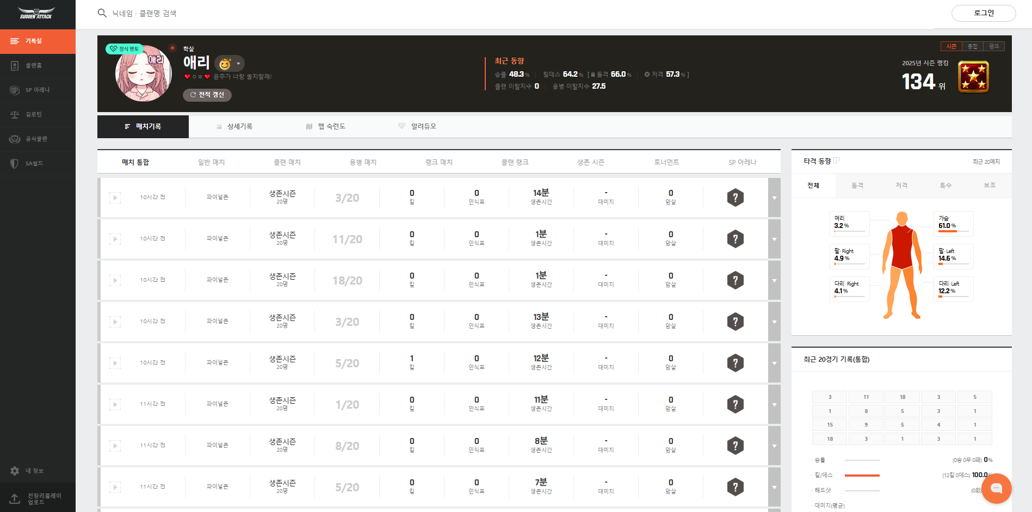Open the emoji dropdown next to 애리
The width and height of the screenshot is (1032, 512).
point(238,64)
